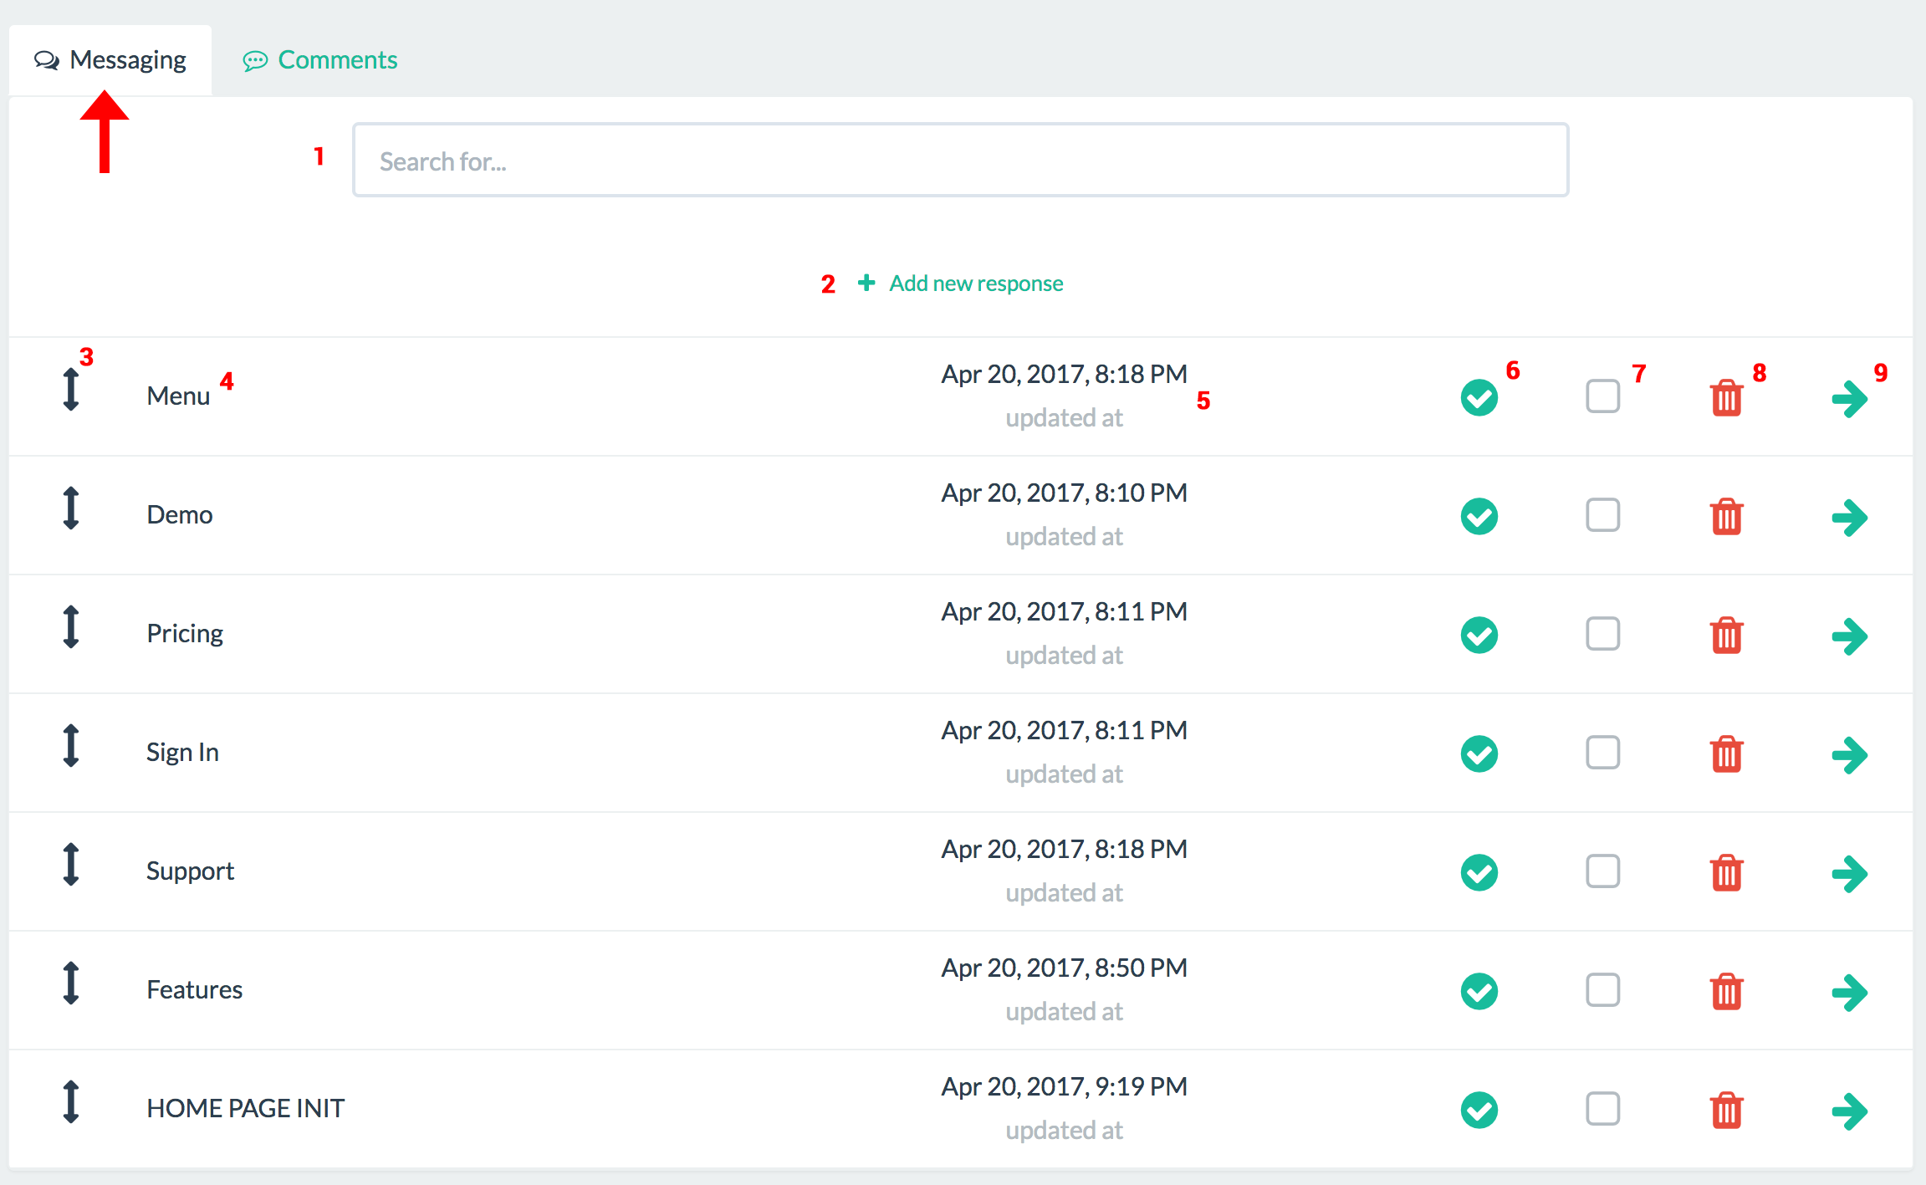Delete the Menu response with trash icon
The image size is (1926, 1185).
(1726, 398)
